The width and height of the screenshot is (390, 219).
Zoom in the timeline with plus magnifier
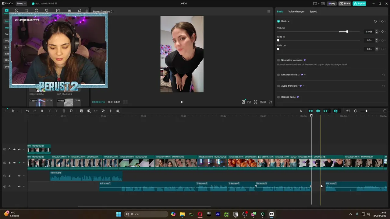pyautogui.click(x=385, y=111)
